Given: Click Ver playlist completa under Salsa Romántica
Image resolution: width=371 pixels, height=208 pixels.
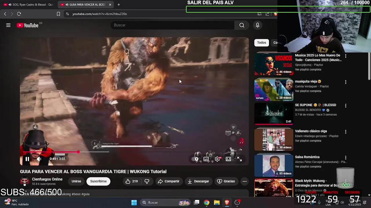Looking at the screenshot, I should (x=308, y=167).
